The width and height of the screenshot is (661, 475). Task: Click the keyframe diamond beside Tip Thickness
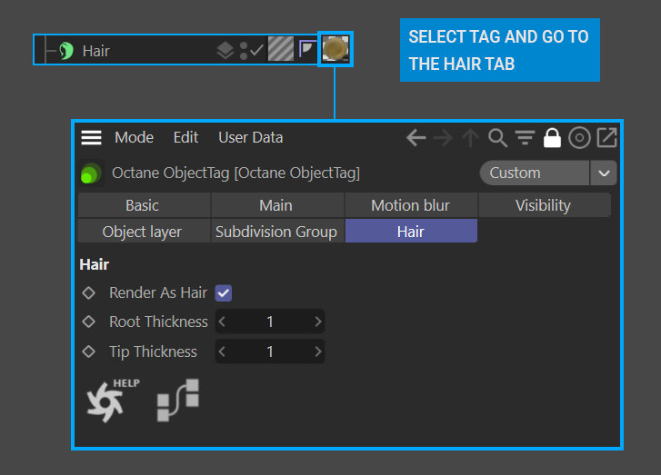tap(88, 351)
